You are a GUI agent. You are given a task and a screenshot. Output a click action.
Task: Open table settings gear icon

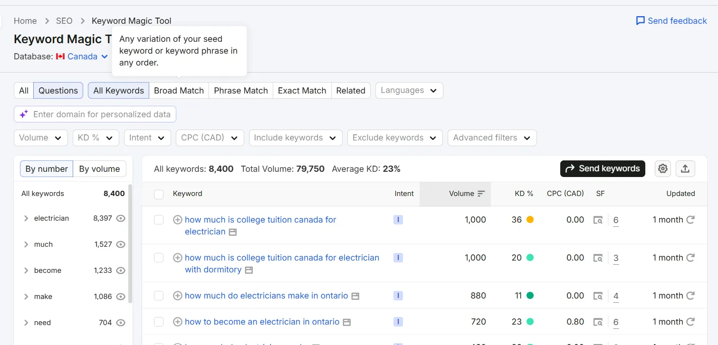click(x=663, y=168)
